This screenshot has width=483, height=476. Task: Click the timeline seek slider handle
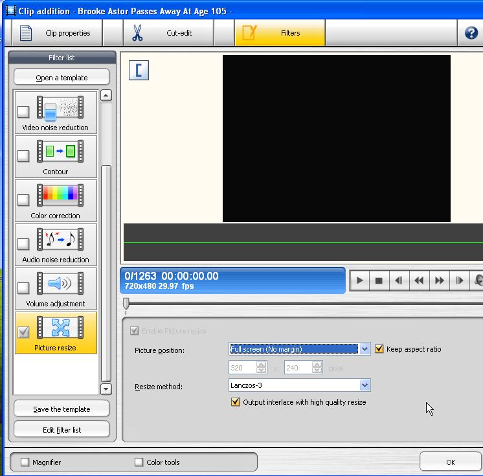pyautogui.click(x=126, y=303)
